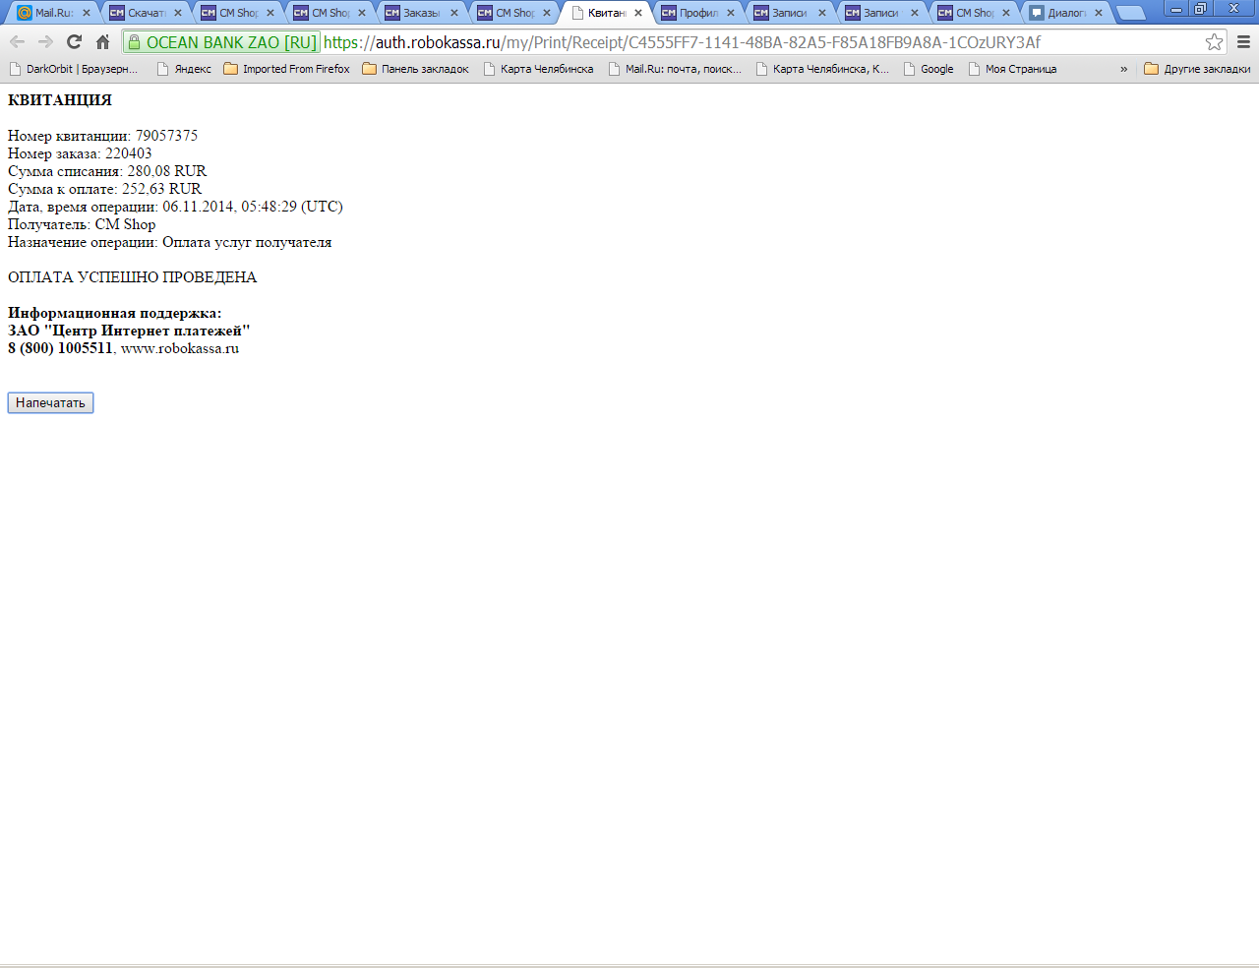Viewport: 1259px width, 968px height.
Task: Click the Сумма к оплате: 252,63 RUR line
Action: (104, 189)
